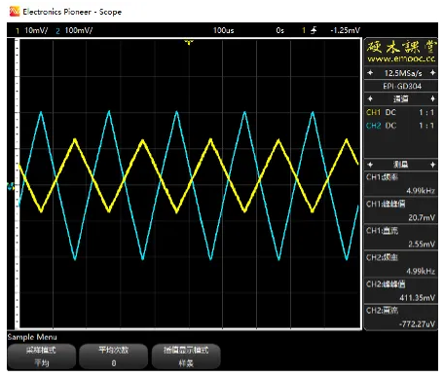Open the interpolation display mode button

186,357
